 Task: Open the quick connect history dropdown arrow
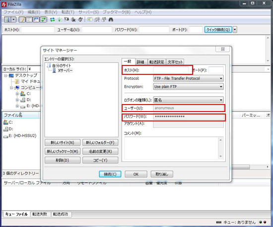[x=235, y=30]
